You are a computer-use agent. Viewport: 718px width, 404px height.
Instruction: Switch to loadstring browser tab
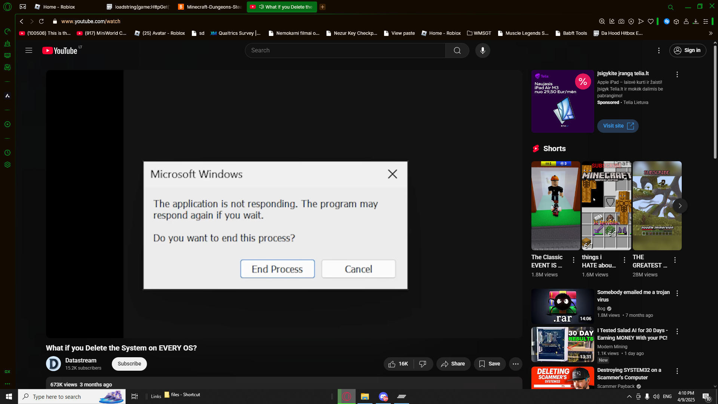(x=138, y=7)
